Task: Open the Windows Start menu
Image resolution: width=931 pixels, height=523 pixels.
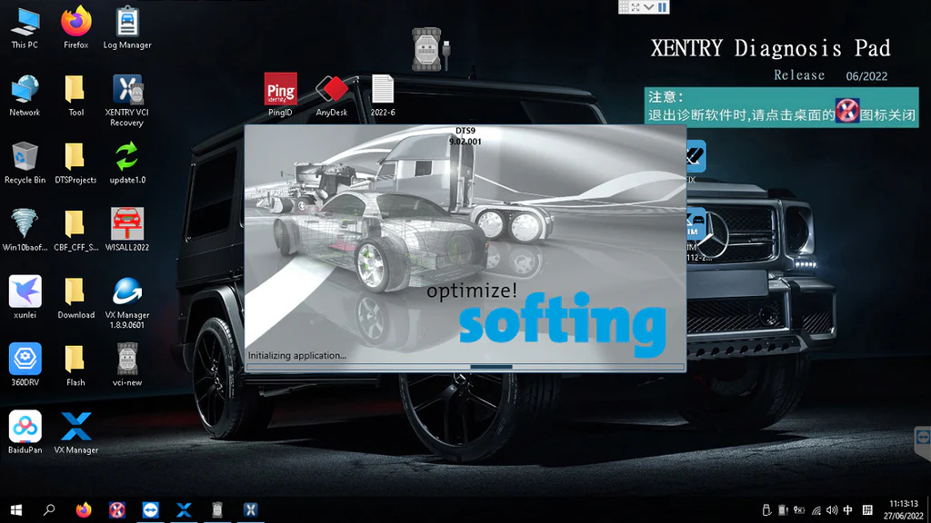Action: pyautogui.click(x=16, y=510)
